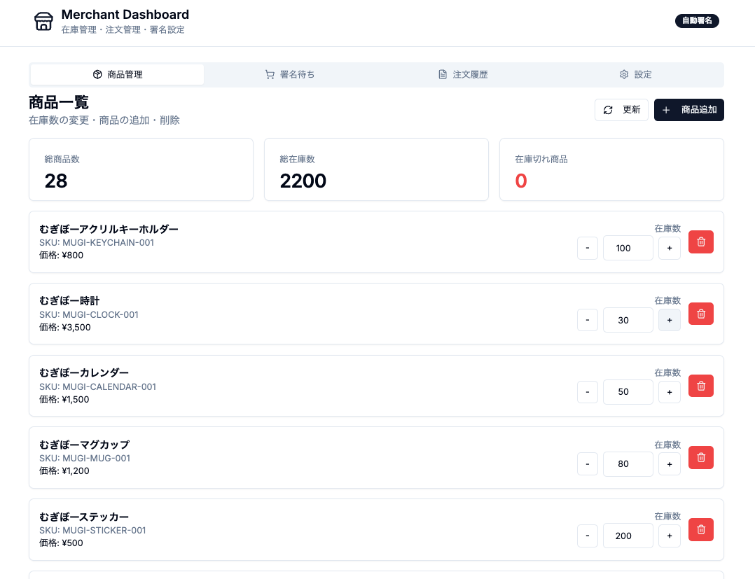The image size is (755, 579).
Task: Delete むぎぼー時計 using its trash icon
Action: 700,314
